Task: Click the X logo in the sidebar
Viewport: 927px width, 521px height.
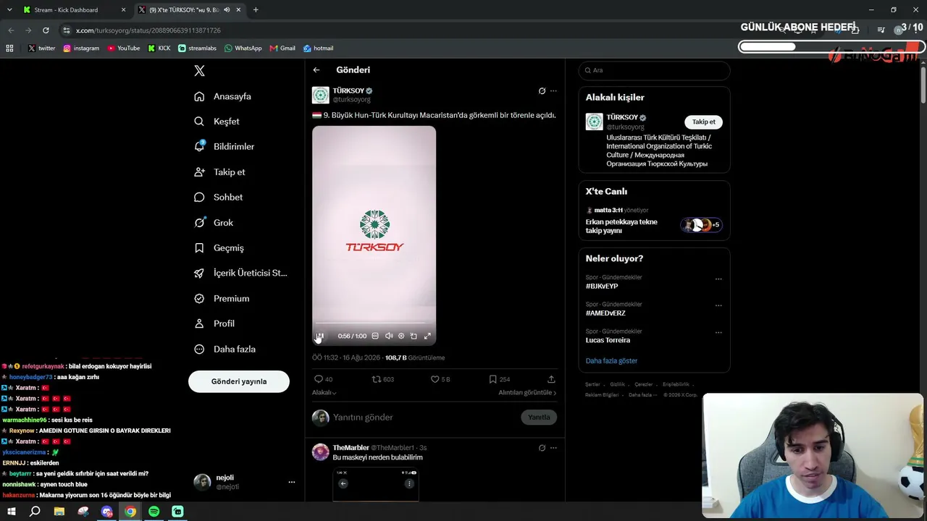Action: 200,71
